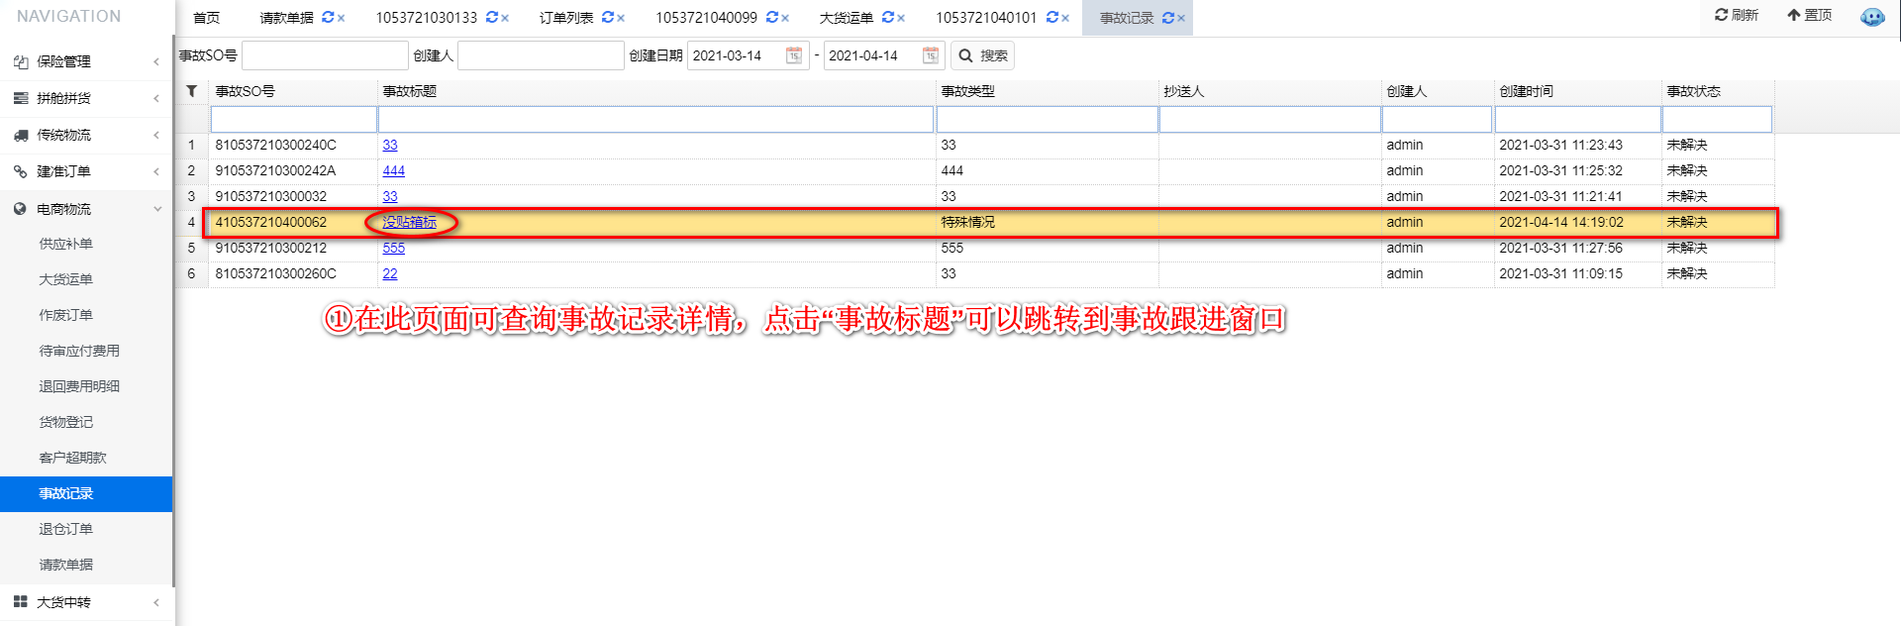Image resolution: width=1901 pixels, height=626 pixels.
Task: Click the 事故状态 column filter box
Action: coord(1717,119)
